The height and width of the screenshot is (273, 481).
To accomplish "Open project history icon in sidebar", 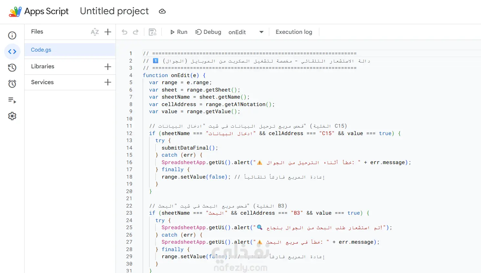I will pos(12,68).
